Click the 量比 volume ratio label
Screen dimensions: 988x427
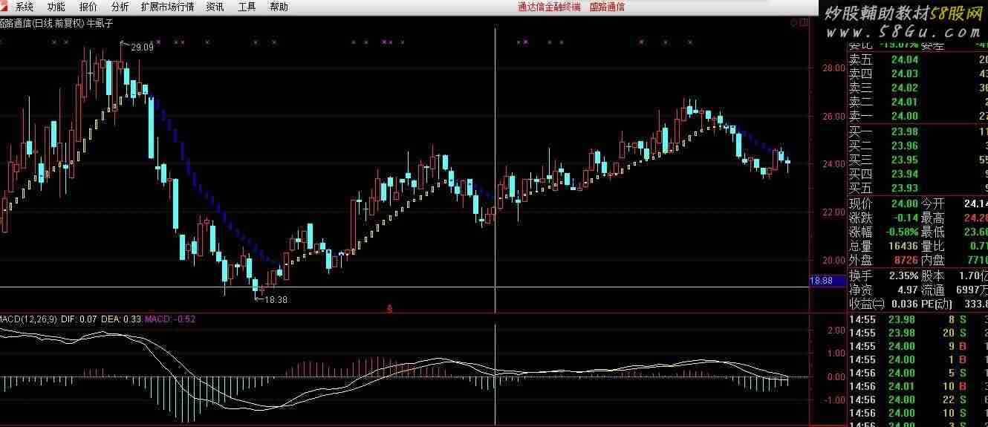[x=933, y=246]
